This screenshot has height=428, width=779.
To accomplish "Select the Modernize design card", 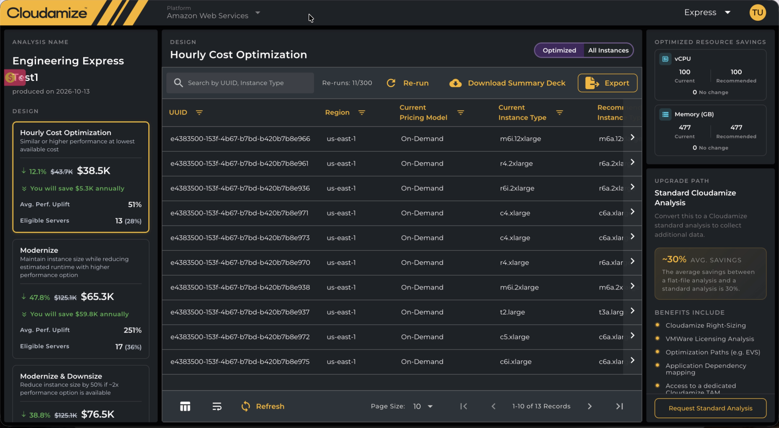I will pos(81,299).
